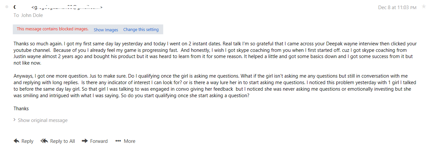
Task: Open the More three-dots icon
Action: (x=118, y=141)
